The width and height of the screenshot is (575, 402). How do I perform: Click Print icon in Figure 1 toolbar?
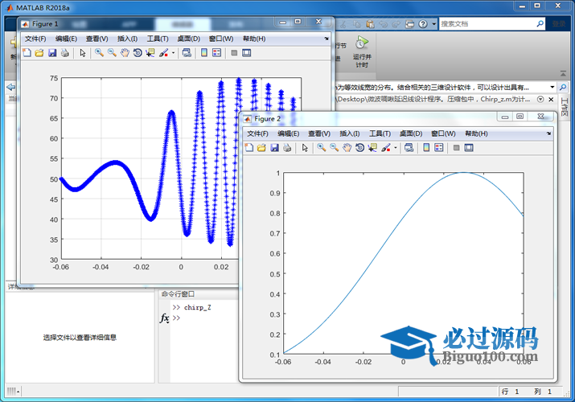point(65,53)
